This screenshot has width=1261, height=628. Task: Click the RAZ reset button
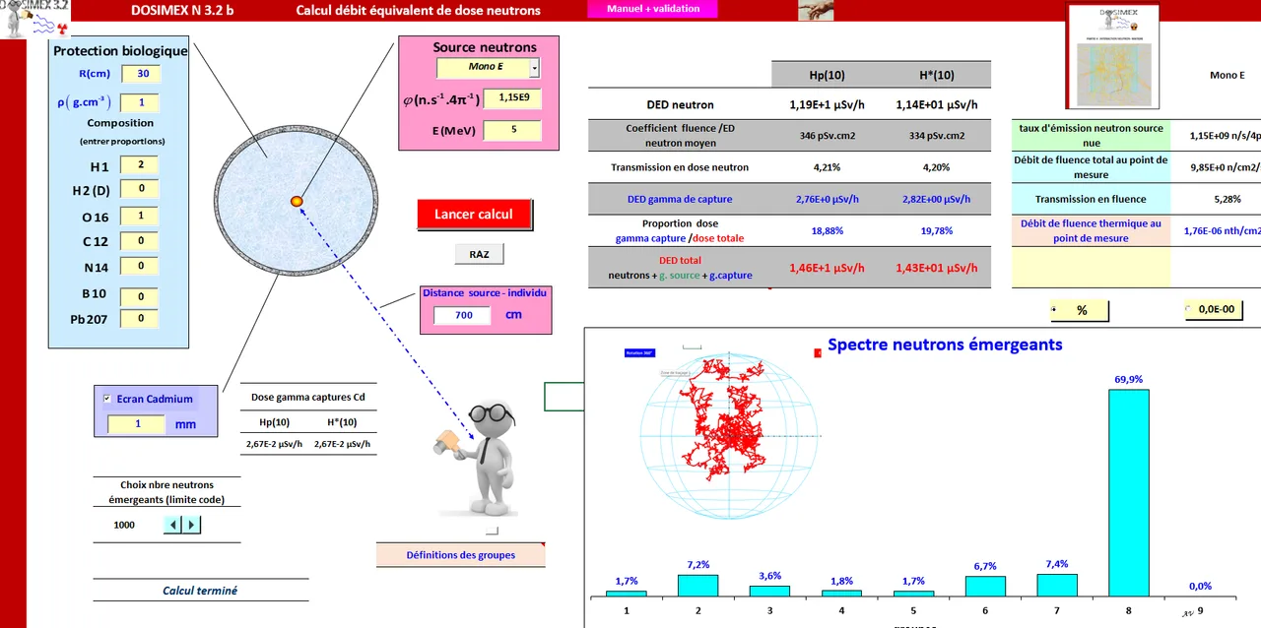(x=479, y=254)
